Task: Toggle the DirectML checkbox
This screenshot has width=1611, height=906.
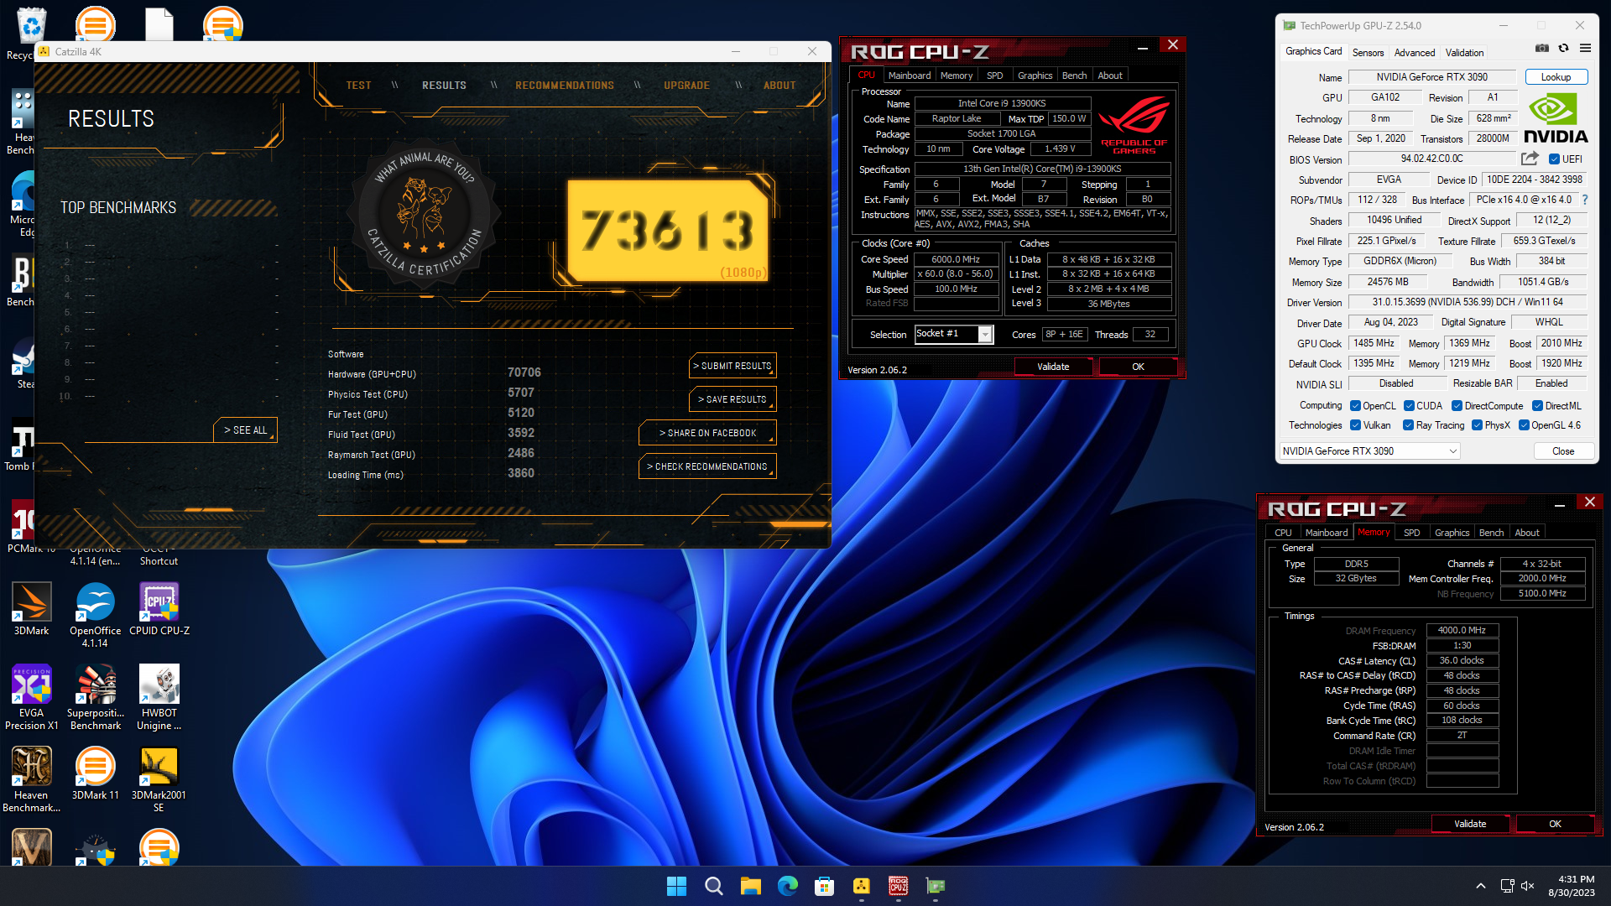Action: point(1537,406)
